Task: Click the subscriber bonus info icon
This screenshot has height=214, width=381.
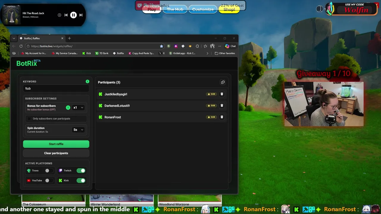Action: (x=68, y=108)
